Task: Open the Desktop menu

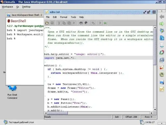Action: 26,7
